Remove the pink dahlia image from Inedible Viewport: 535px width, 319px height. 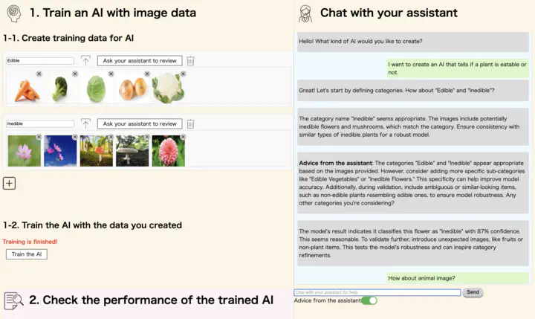click(184, 137)
